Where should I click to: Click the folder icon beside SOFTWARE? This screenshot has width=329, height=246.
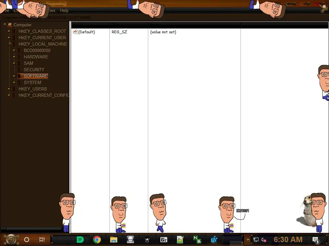pos(19,76)
